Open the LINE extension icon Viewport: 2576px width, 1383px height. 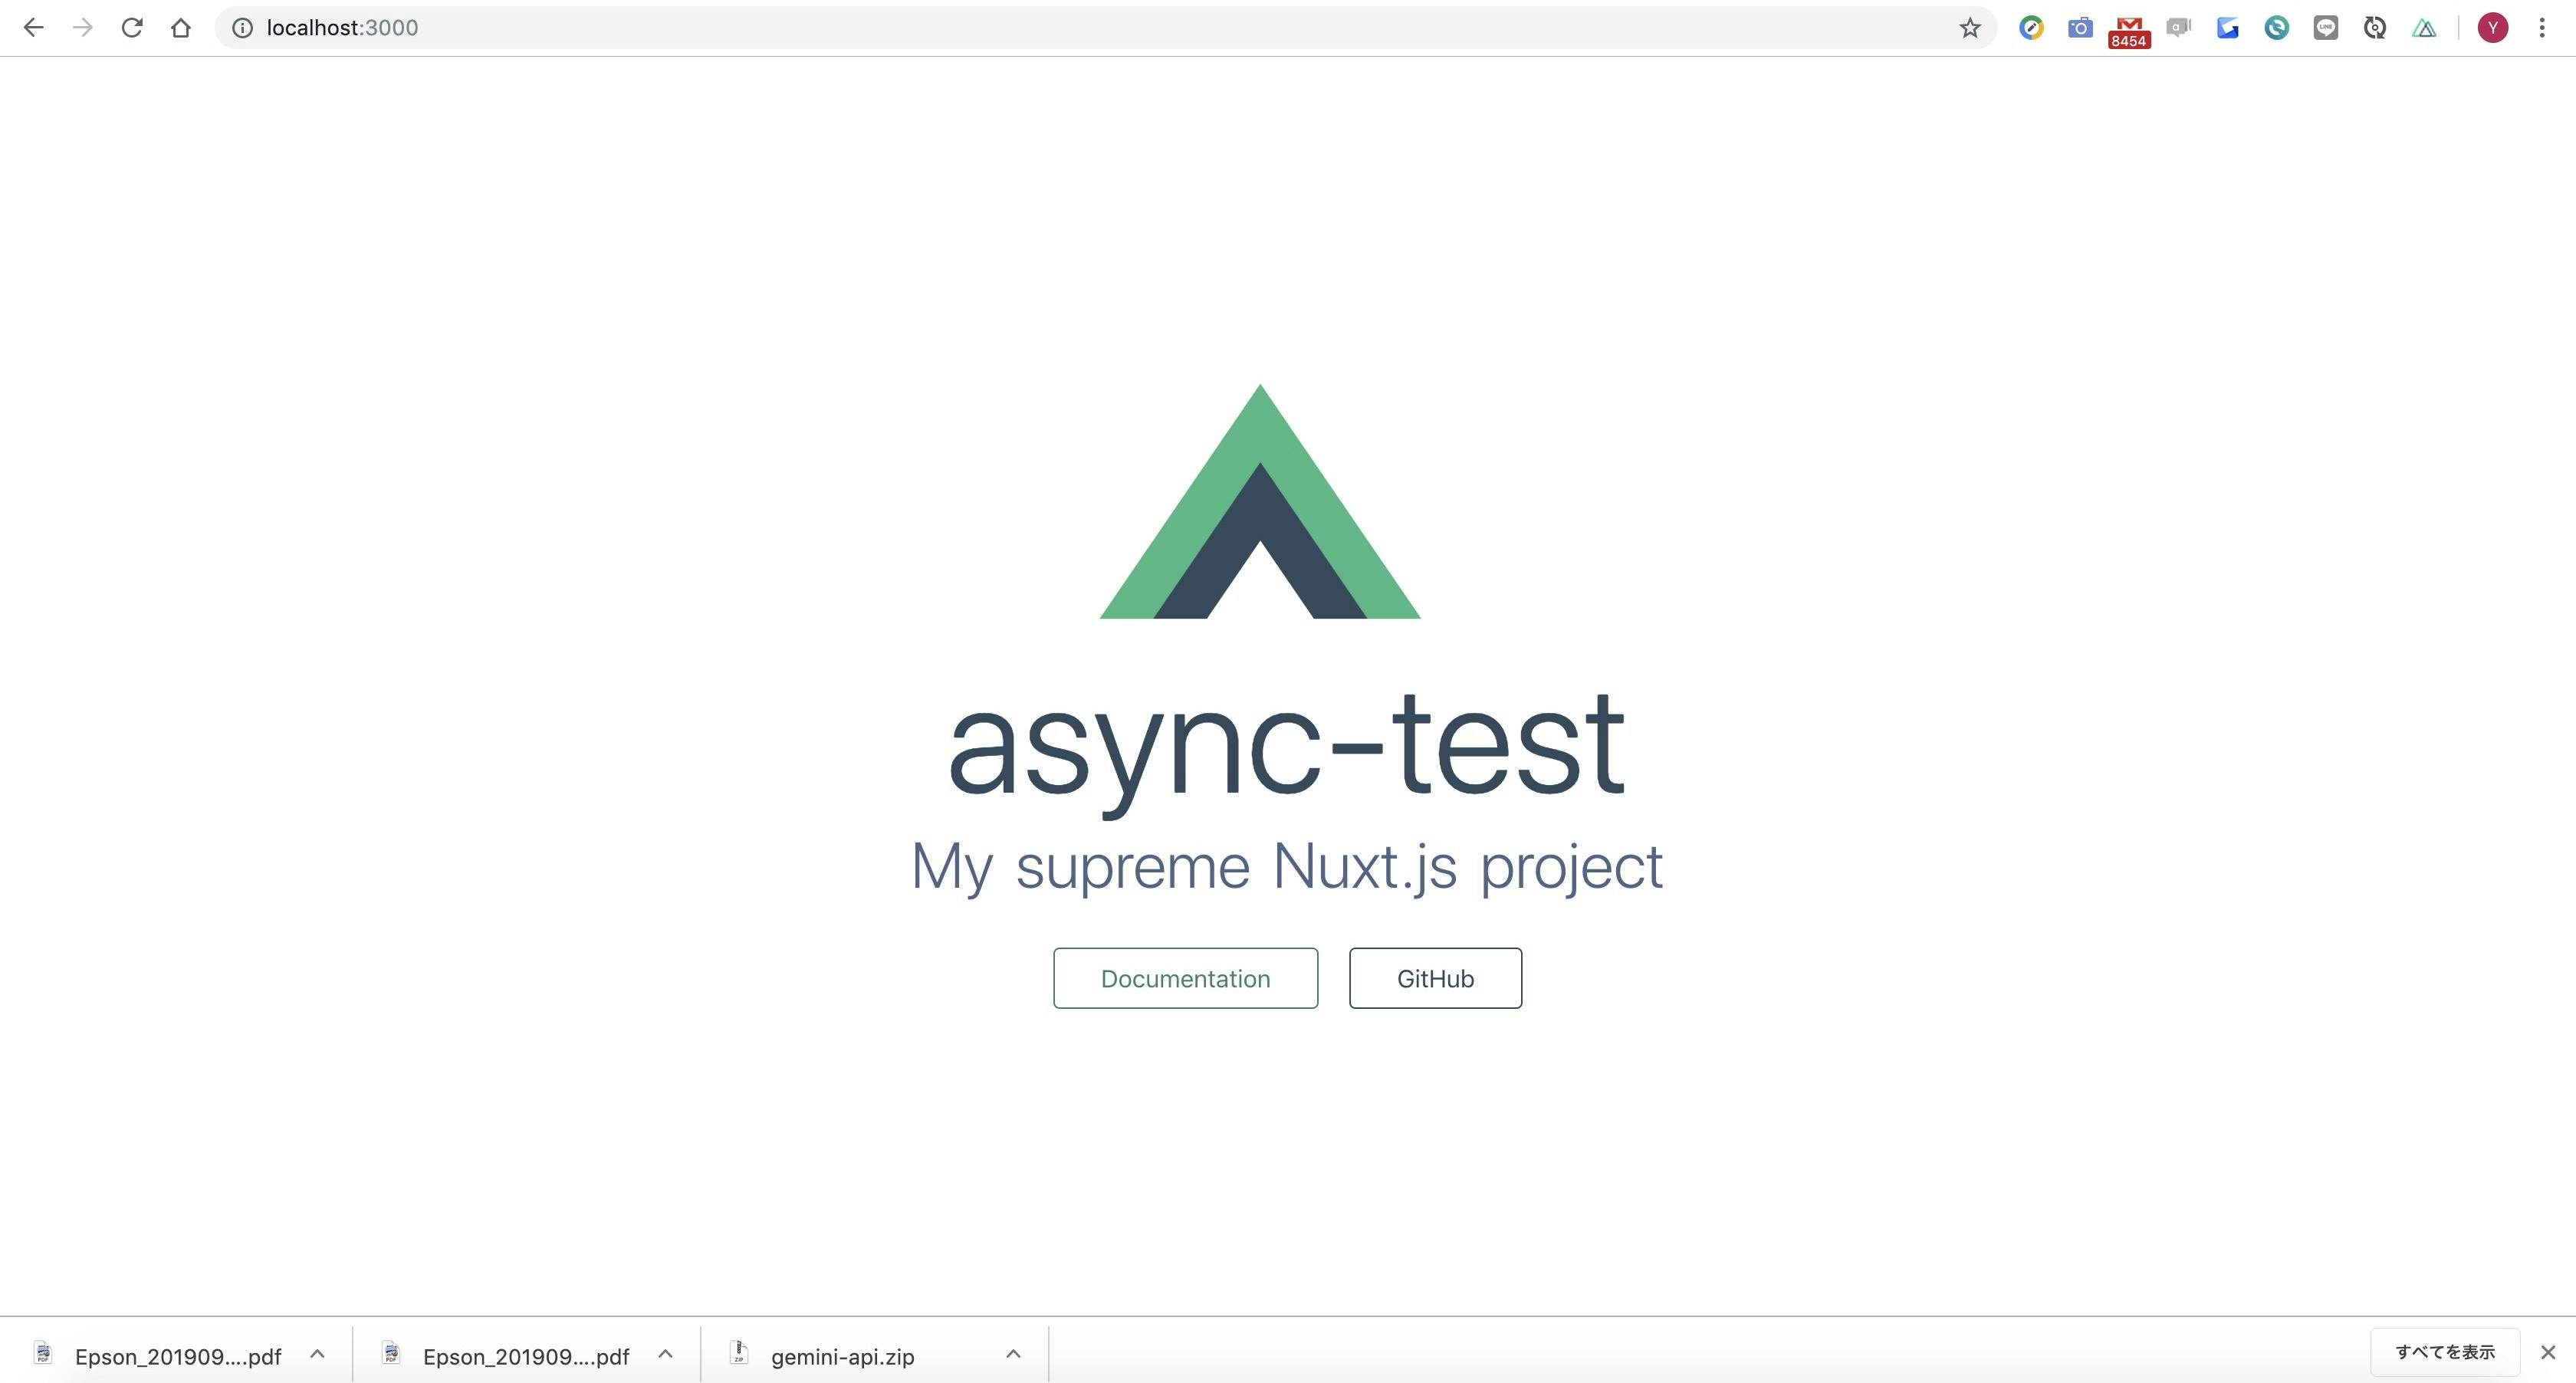pyautogui.click(x=2325, y=28)
